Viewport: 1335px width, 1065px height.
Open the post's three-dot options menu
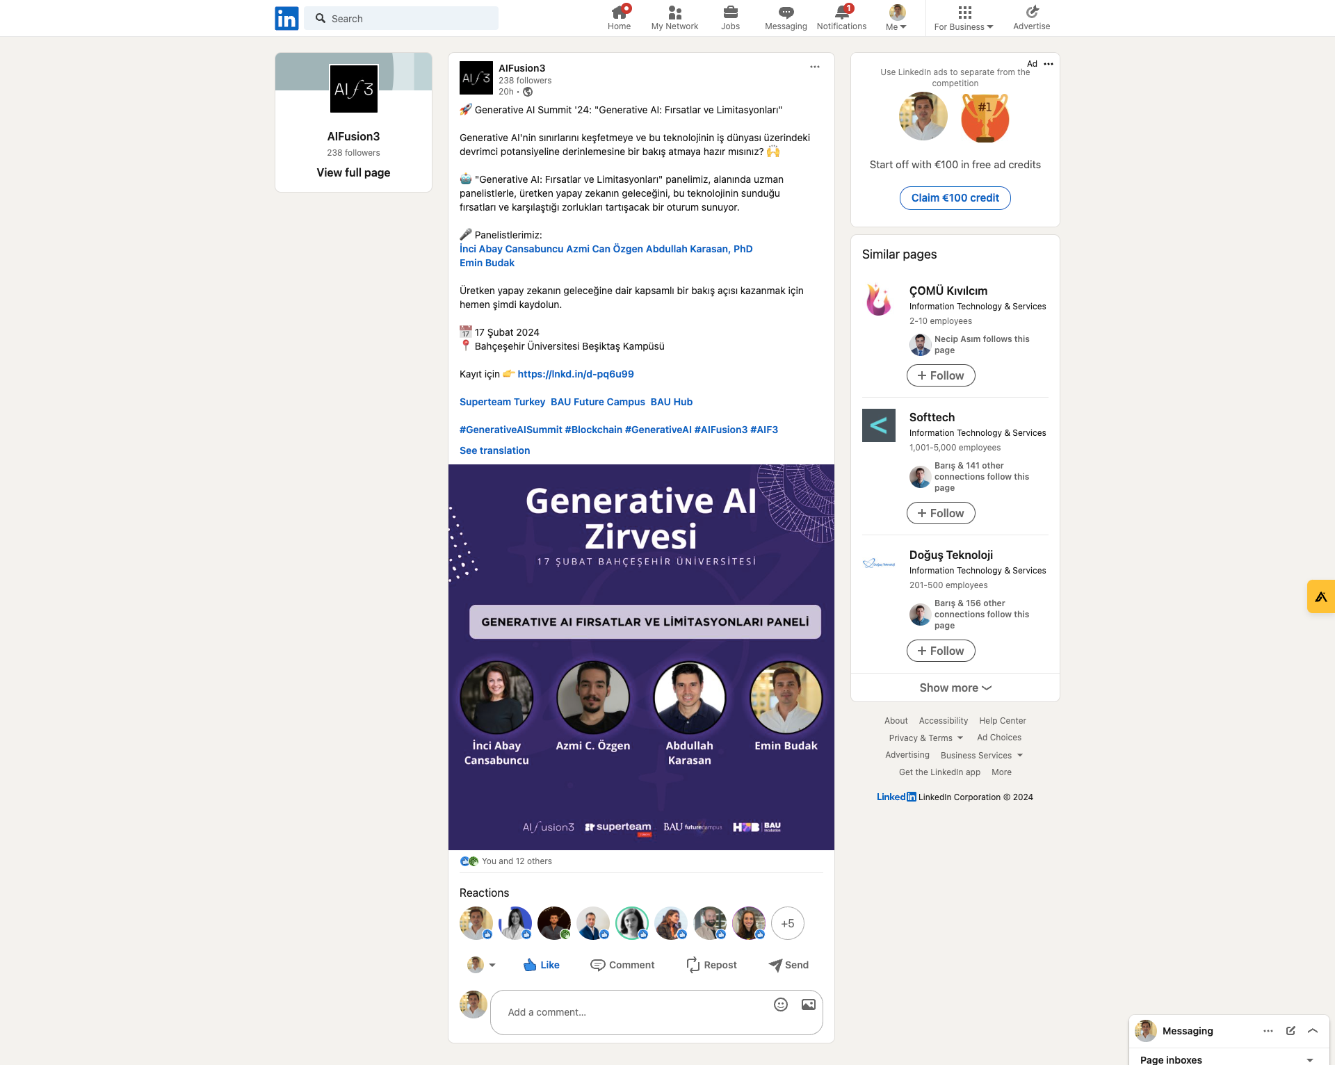coord(815,67)
